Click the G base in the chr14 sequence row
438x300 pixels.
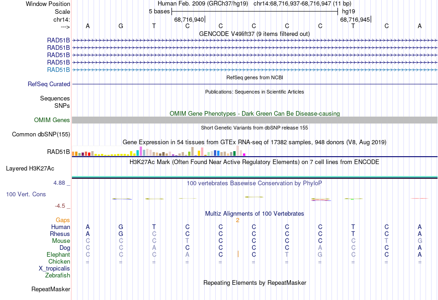[121, 26]
